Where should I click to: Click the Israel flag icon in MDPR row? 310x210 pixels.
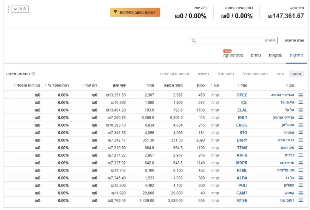tap(301, 163)
